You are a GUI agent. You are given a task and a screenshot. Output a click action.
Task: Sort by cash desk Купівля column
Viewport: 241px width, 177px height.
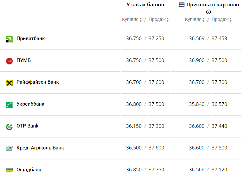point(132,20)
